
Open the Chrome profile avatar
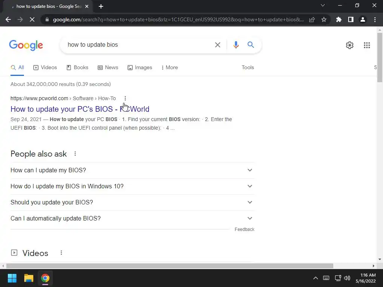click(363, 19)
